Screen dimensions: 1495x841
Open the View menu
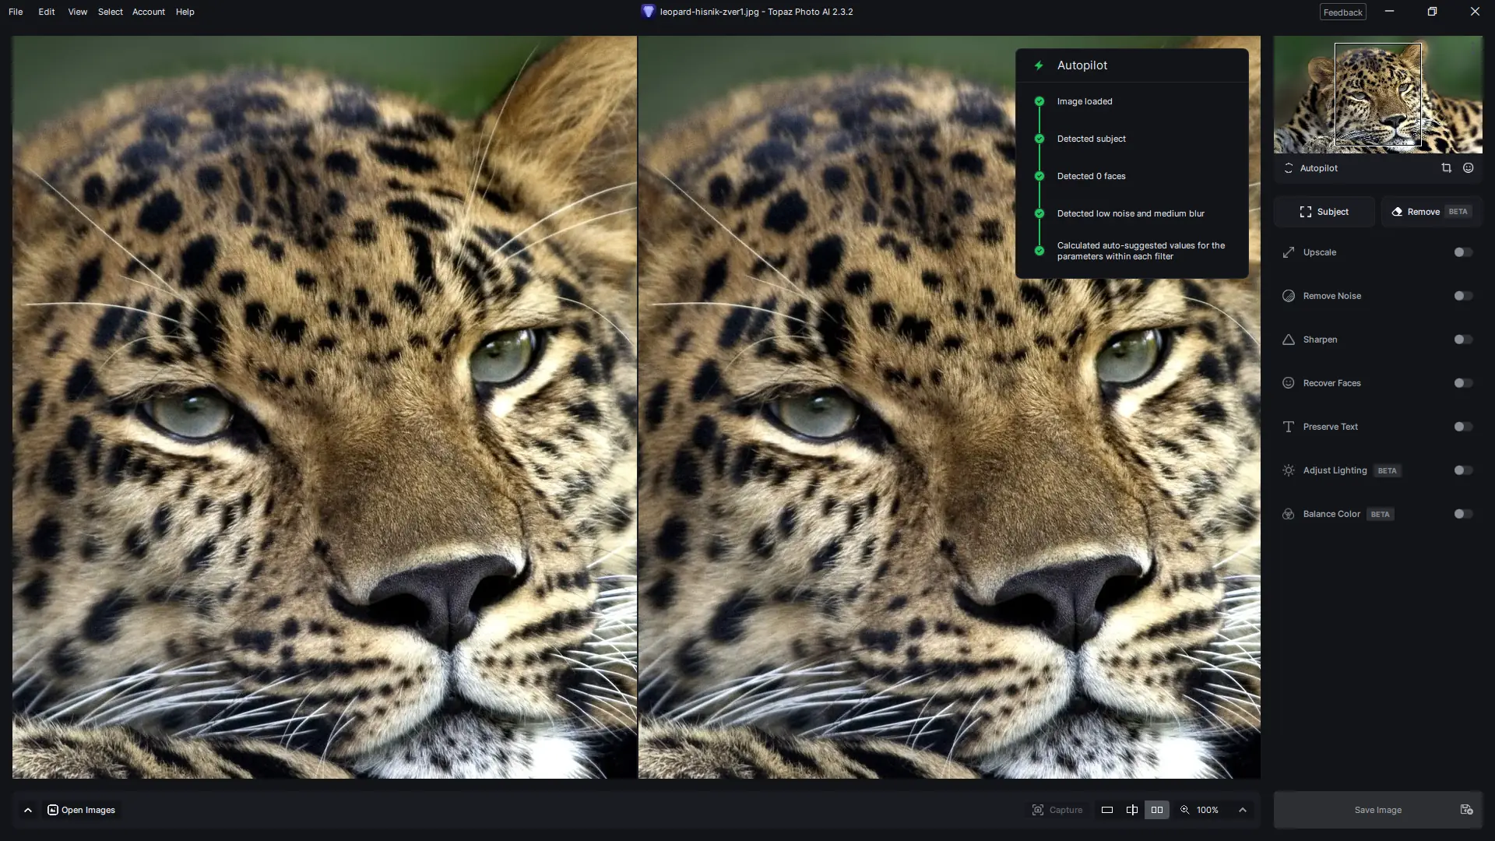(x=77, y=12)
